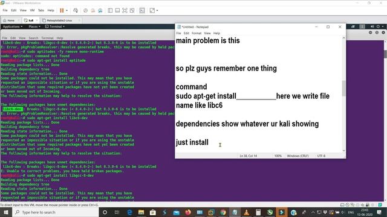Expand the Kali Terminal app menu
This screenshot has height=217, width=387.
(x=55, y=27)
